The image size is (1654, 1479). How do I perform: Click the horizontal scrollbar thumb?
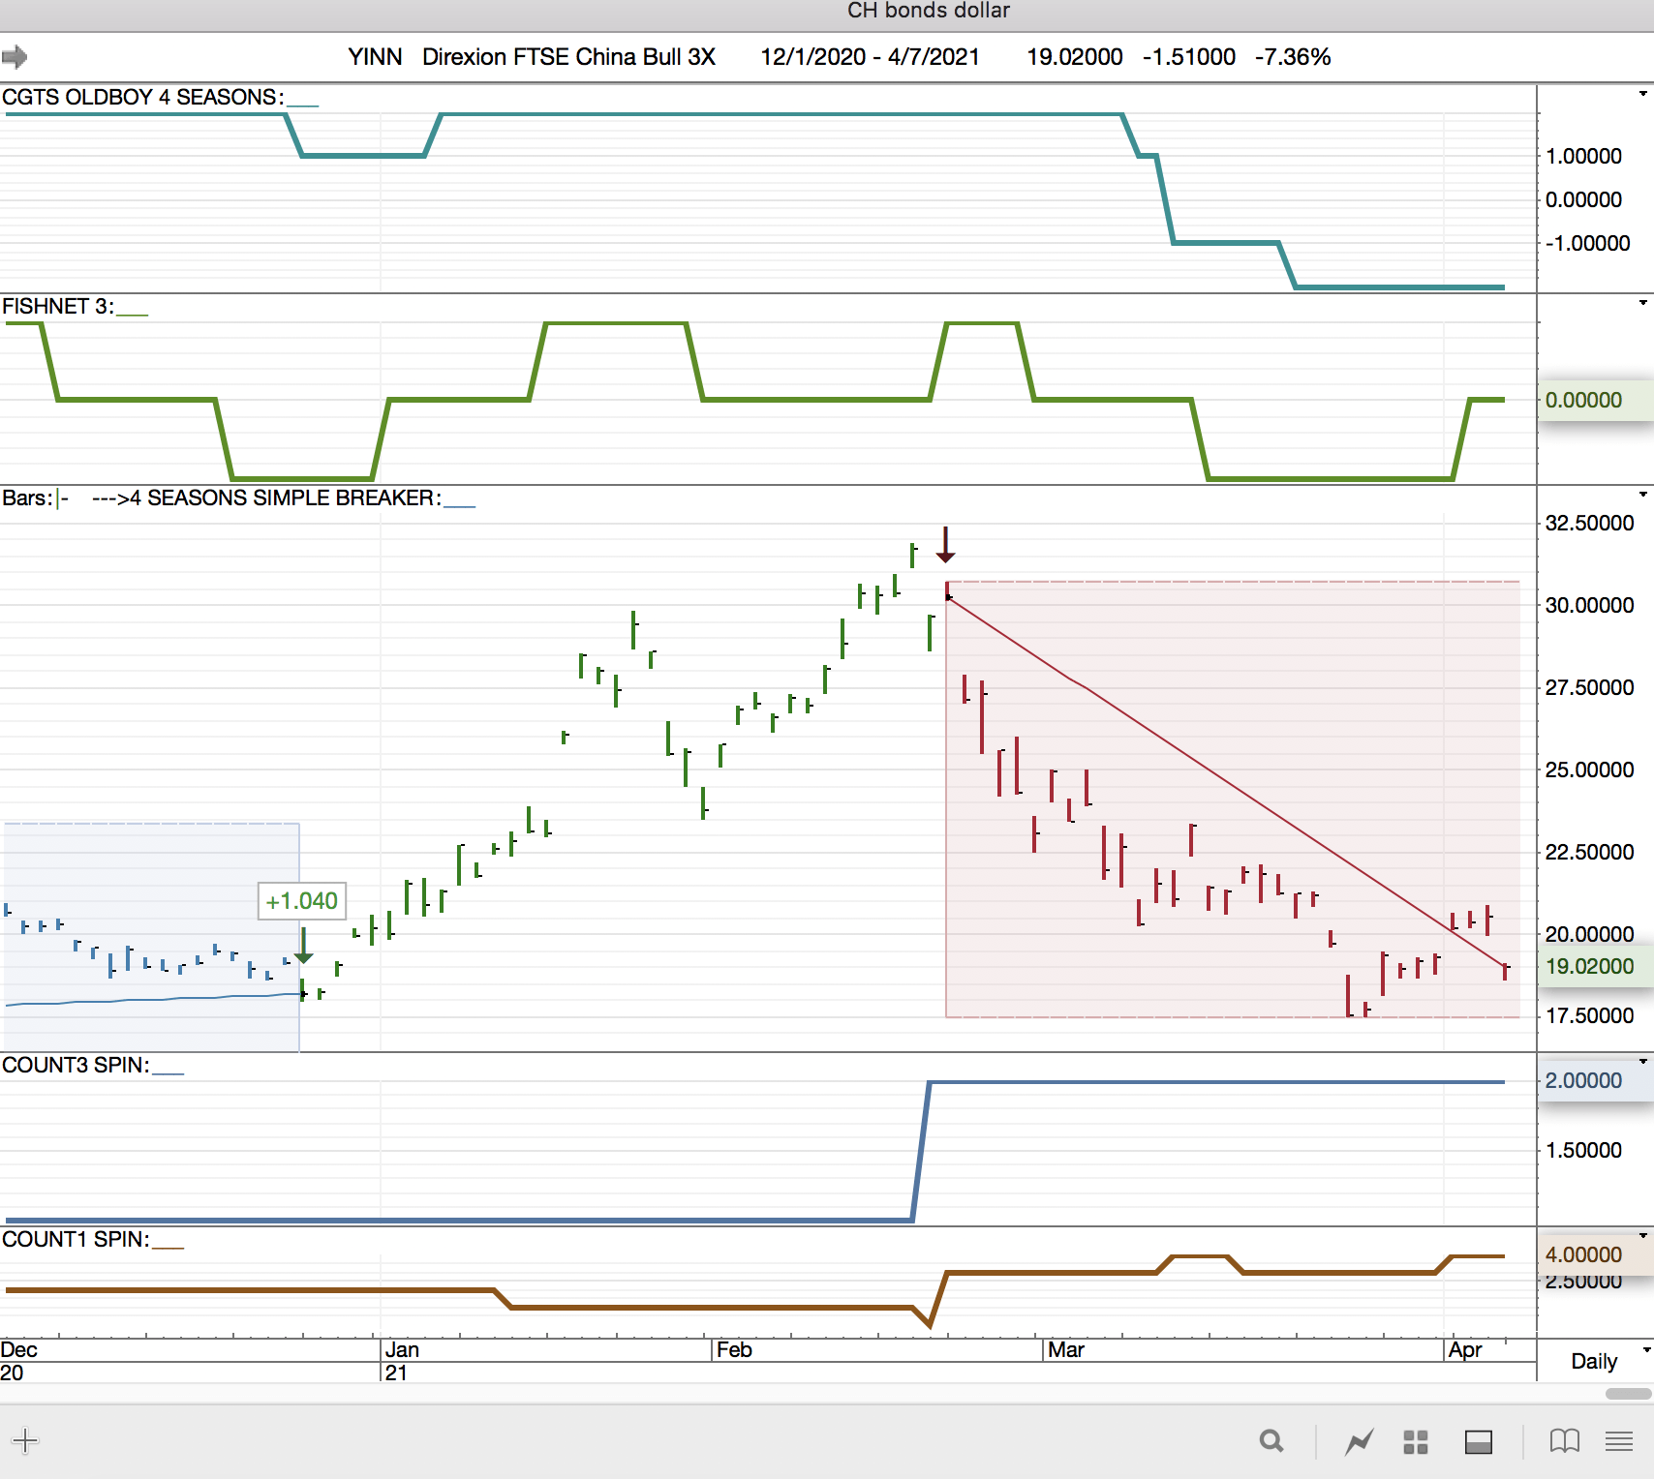point(1628,1394)
